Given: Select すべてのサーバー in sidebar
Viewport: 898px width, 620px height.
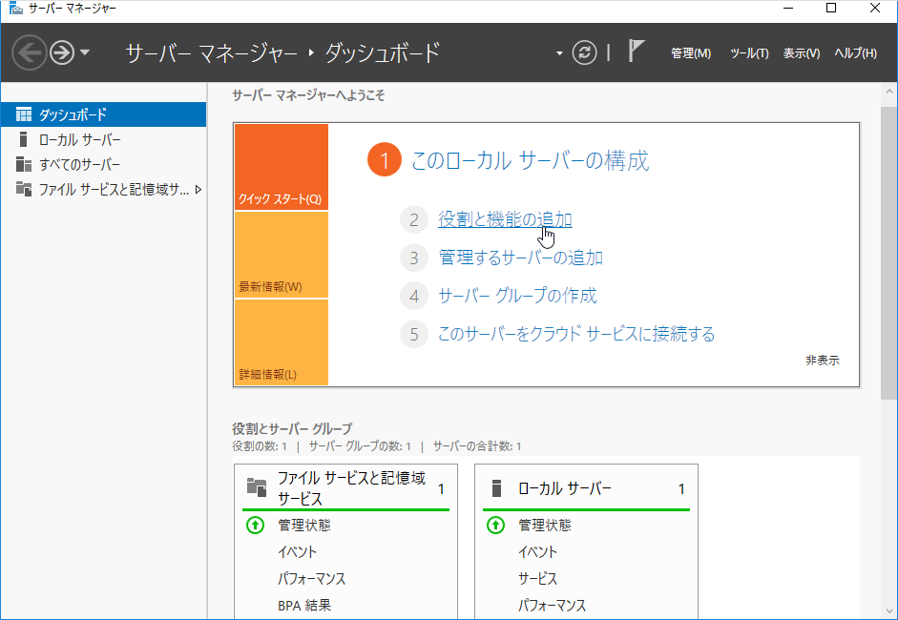Looking at the screenshot, I should pyautogui.click(x=79, y=164).
